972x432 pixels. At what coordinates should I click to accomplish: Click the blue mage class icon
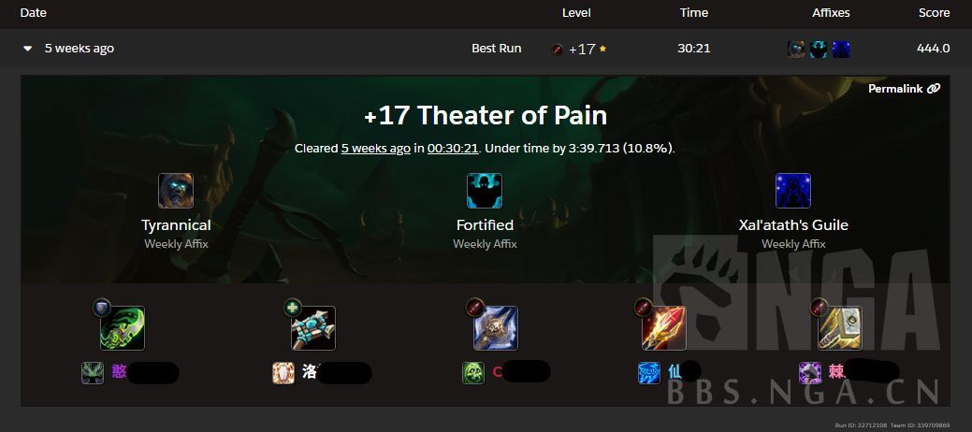coord(649,373)
